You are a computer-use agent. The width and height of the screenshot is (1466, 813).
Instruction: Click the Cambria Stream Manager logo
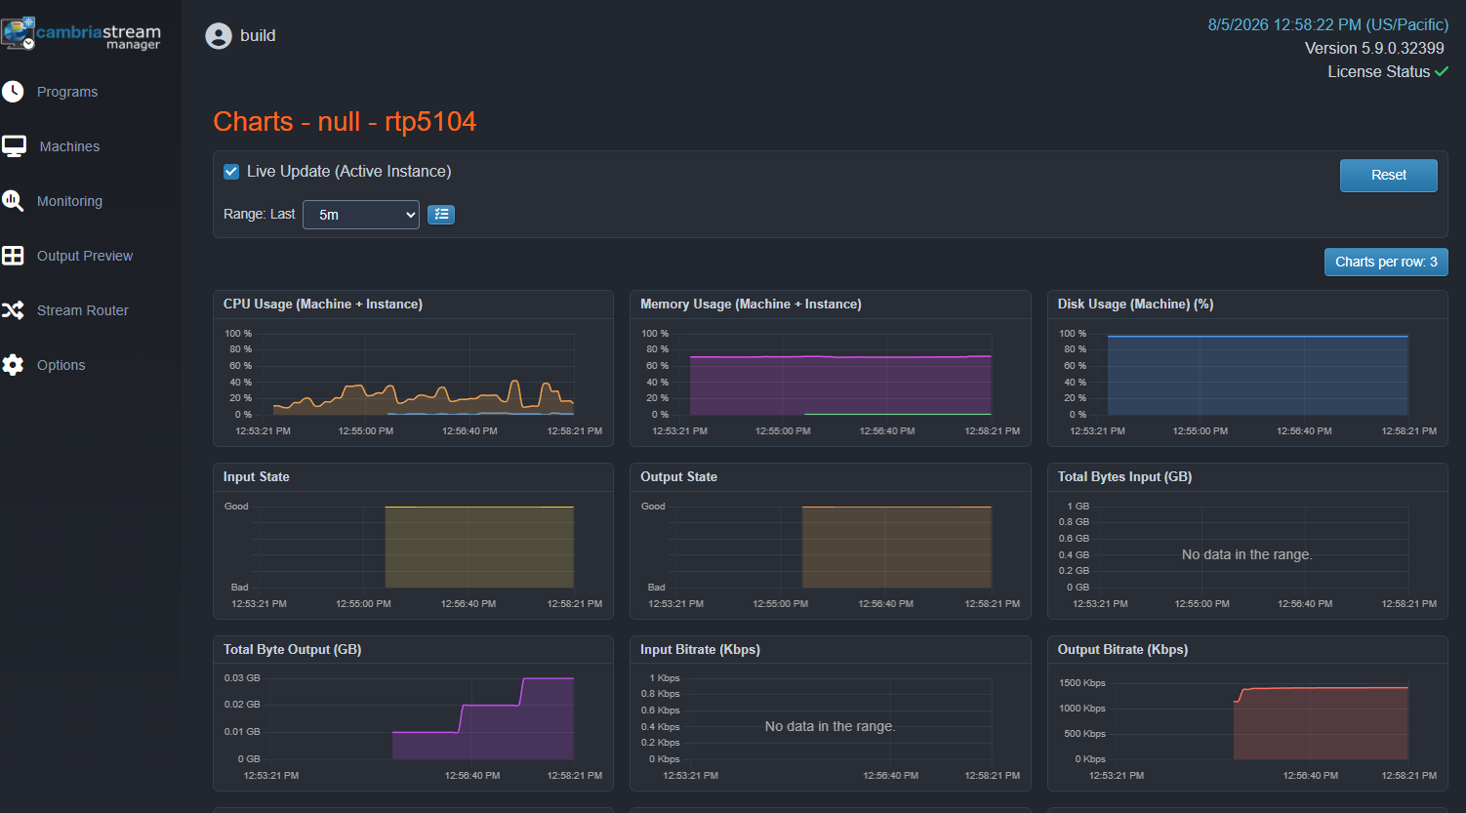pos(81,34)
